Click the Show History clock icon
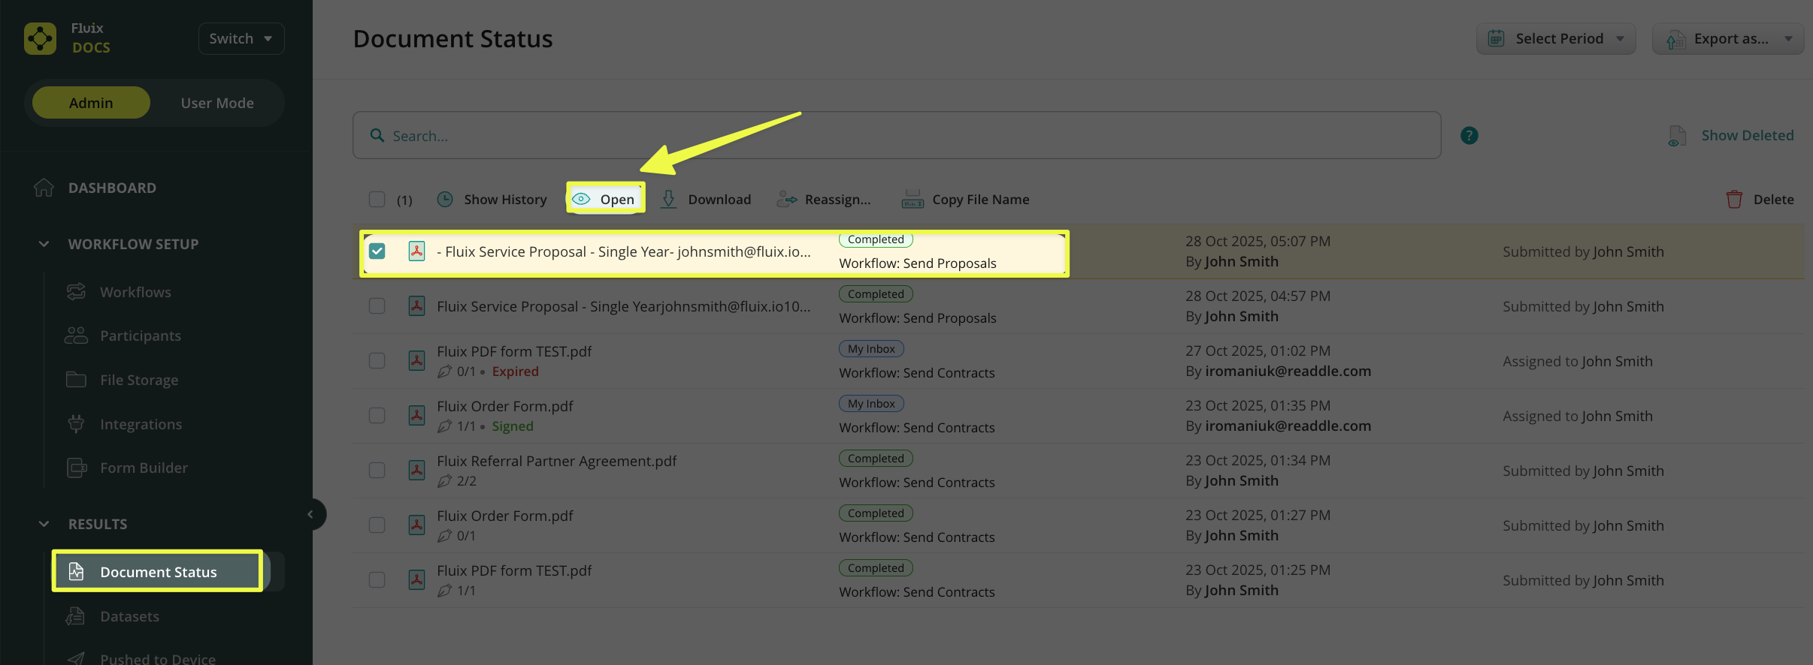Screen dimensions: 1813x665 445,200
